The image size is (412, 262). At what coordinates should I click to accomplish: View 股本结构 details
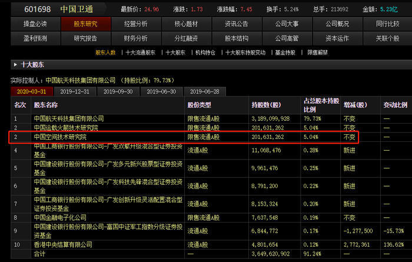(237, 38)
